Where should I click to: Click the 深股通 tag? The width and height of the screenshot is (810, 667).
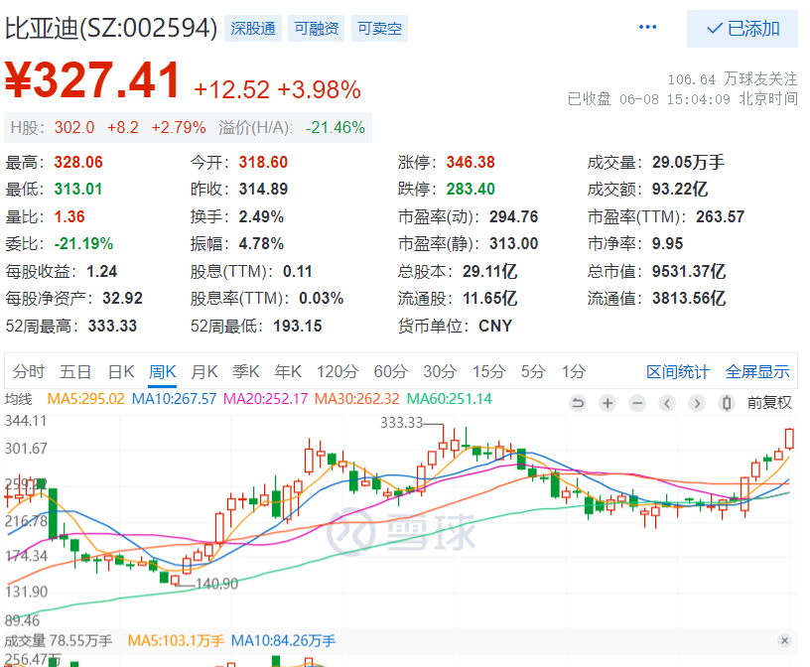(x=253, y=29)
